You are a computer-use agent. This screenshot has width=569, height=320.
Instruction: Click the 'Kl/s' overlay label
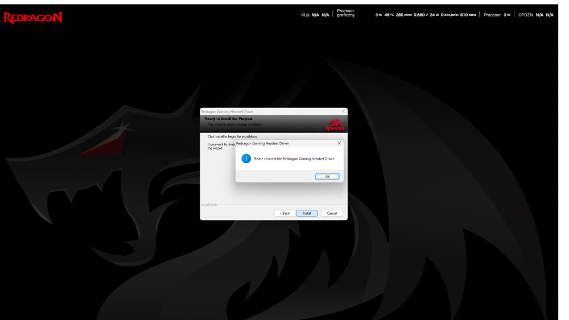(305, 15)
